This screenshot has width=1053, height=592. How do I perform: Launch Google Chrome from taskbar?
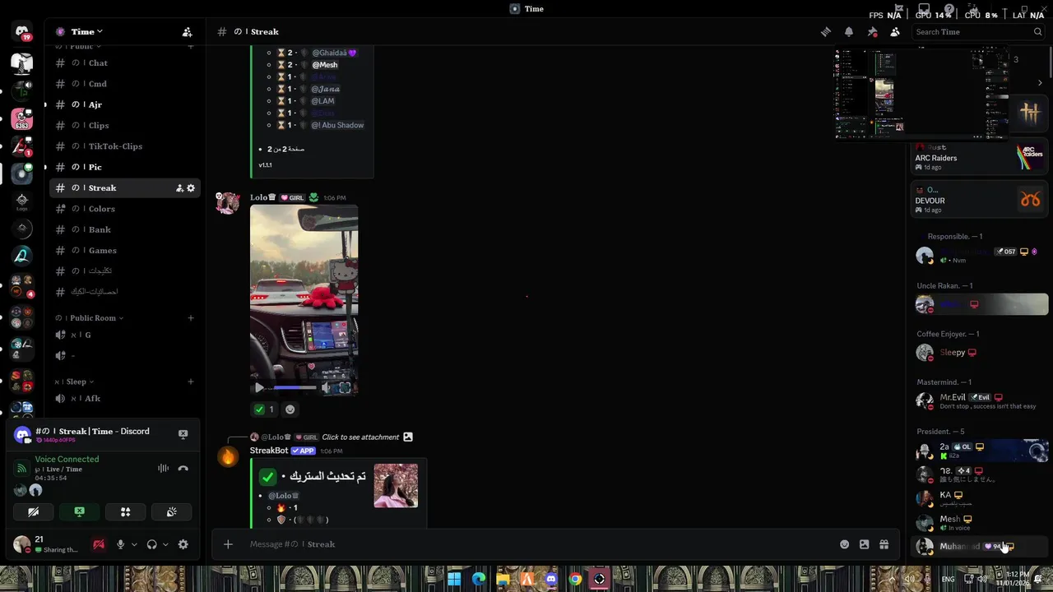576,579
